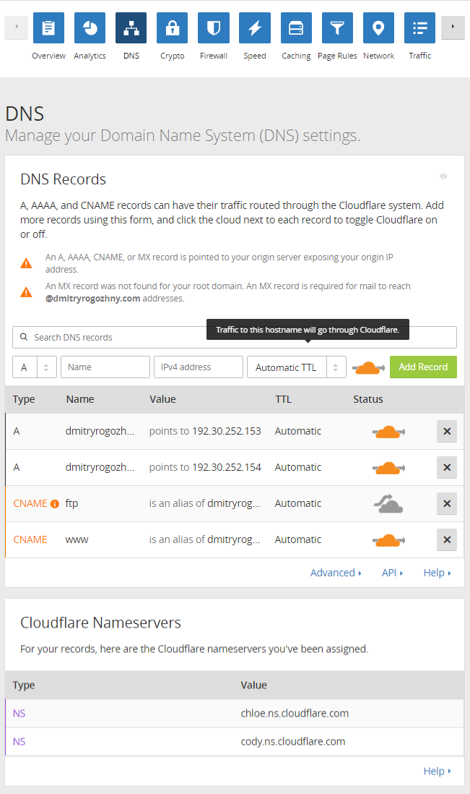The image size is (470, 794).
Task: Open the Overview clipboard icon
Action: click(x=48, y=28)
